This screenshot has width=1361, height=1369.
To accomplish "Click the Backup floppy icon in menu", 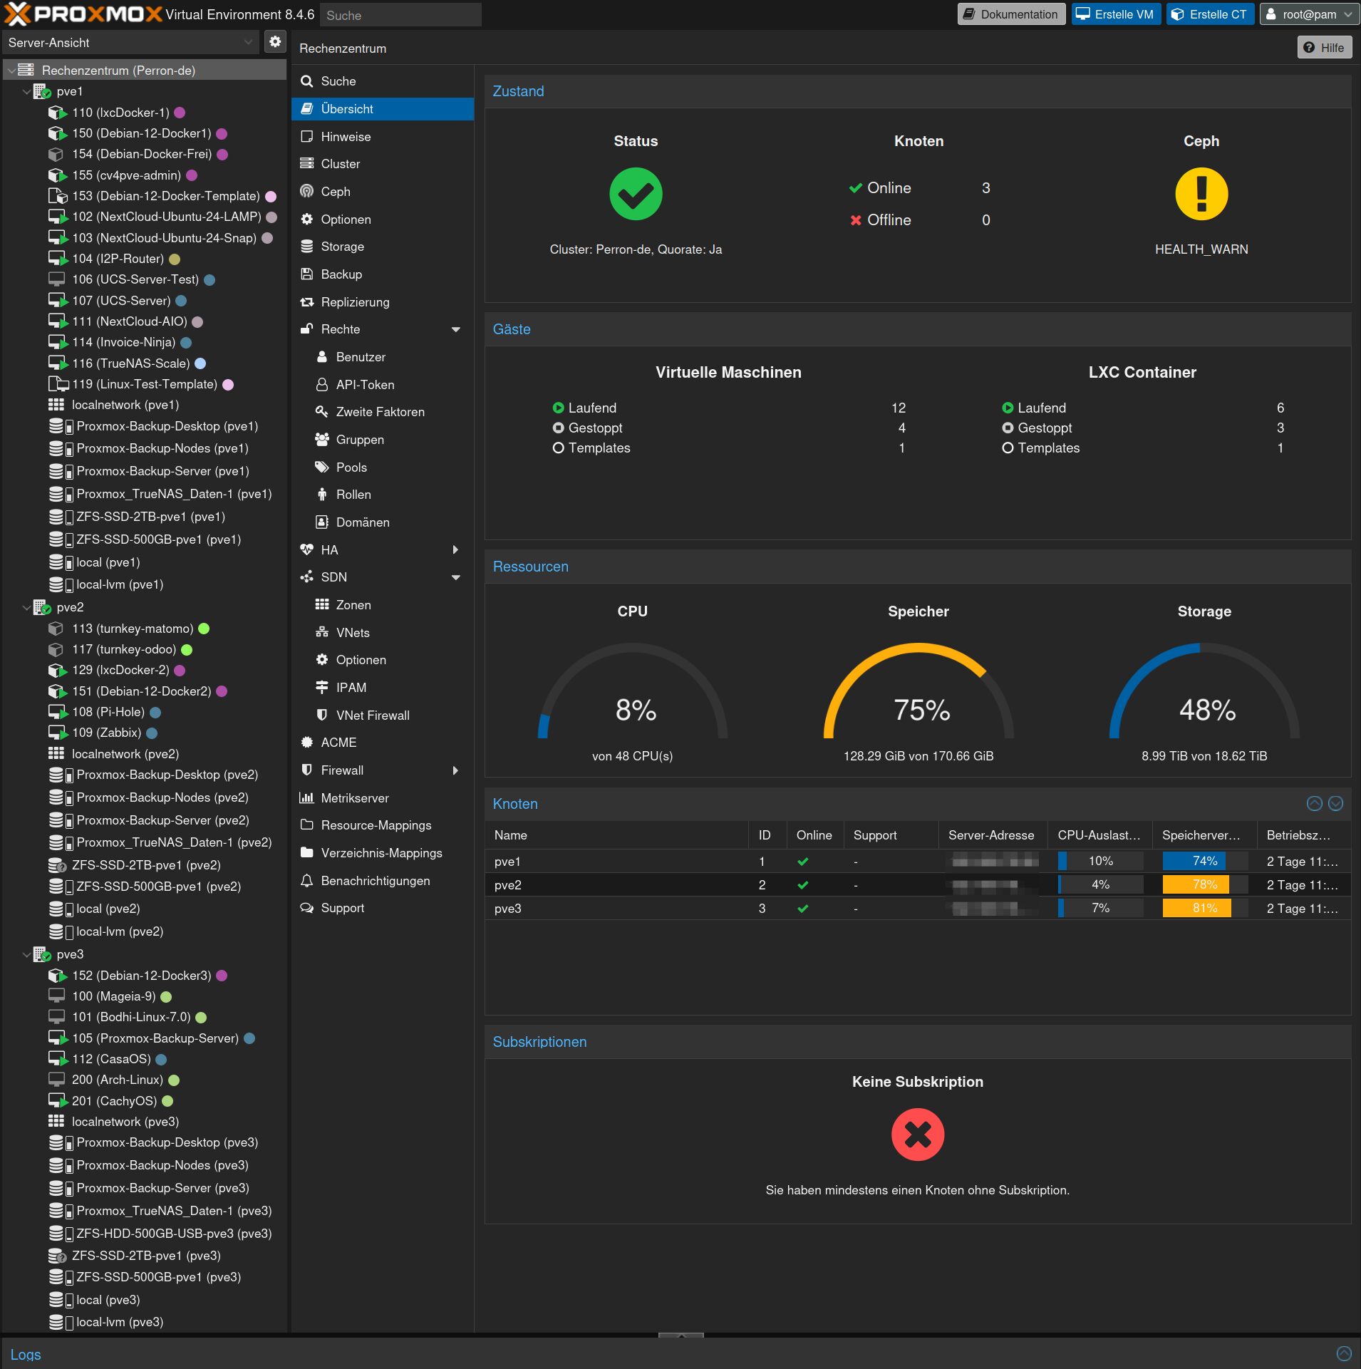I will pos(307,274).
